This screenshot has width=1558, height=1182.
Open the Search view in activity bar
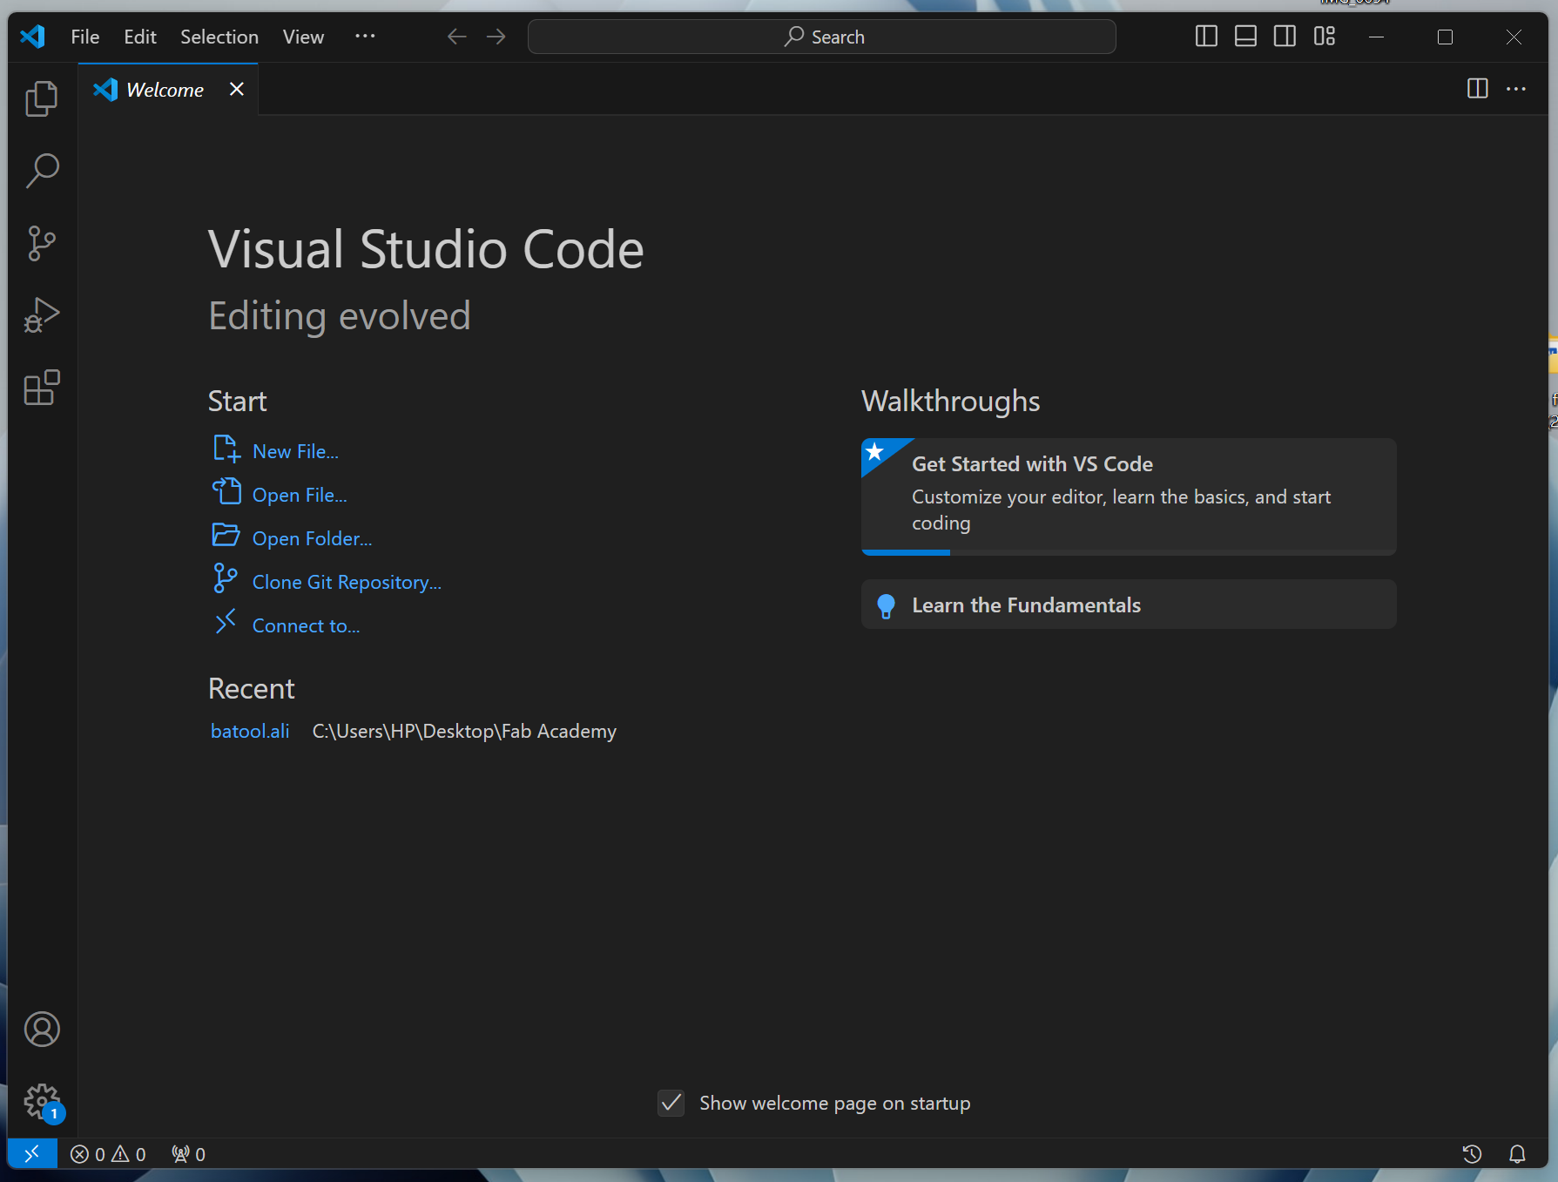coord(42,171)
